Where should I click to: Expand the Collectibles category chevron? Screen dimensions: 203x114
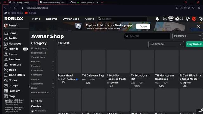click(x=53, y=70)
